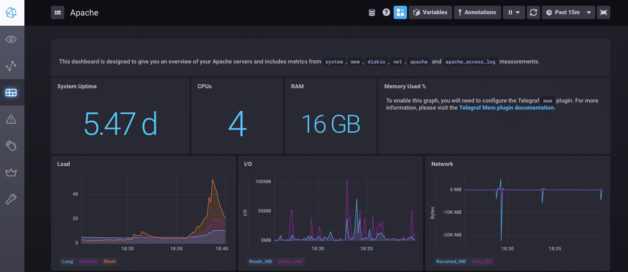The image size is (628, 272).
Task: Toggle the Received_MB series in the Network legend
Action: click(x=450, y=261)
